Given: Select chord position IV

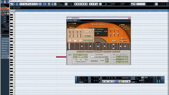Looking at the screenshot, I should click(x=103, y=57).
